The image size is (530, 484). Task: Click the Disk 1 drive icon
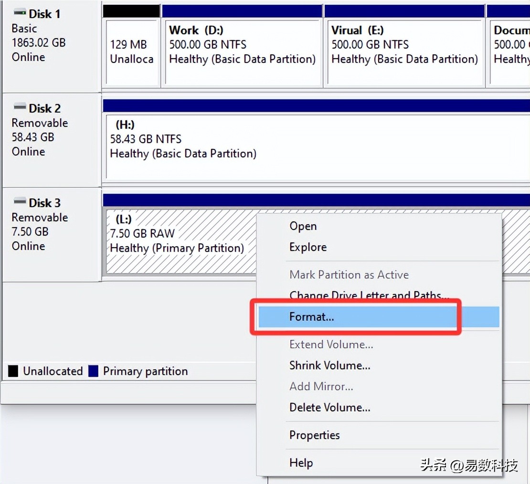(20, 13)
